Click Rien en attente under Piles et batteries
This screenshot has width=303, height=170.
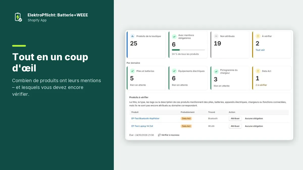pos(138,85)
